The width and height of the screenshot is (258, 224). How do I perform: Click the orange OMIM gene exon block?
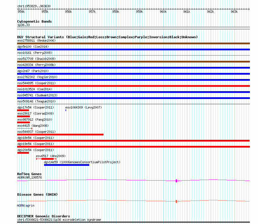click(x=176, y=201)
